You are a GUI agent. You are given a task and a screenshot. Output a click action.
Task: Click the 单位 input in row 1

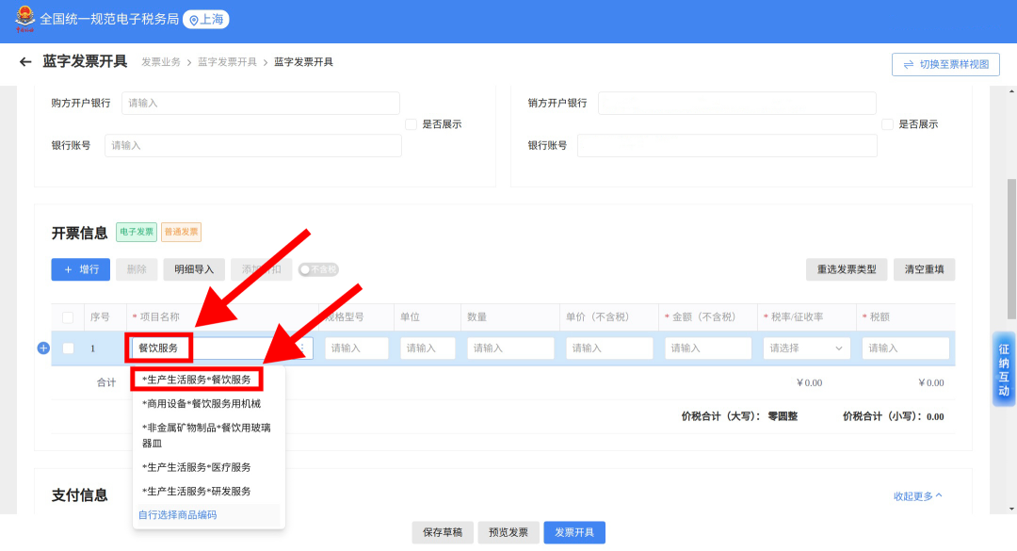pos(428,348)
